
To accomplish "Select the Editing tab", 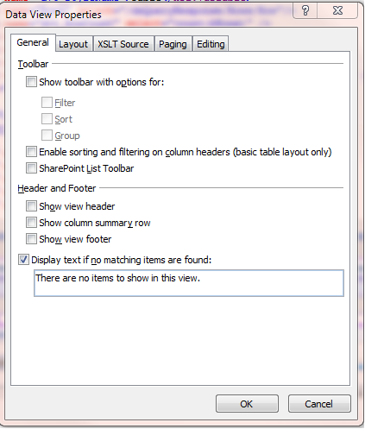I will point(211,44).
